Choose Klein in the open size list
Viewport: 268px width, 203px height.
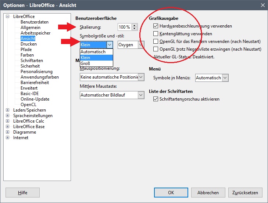96,58
